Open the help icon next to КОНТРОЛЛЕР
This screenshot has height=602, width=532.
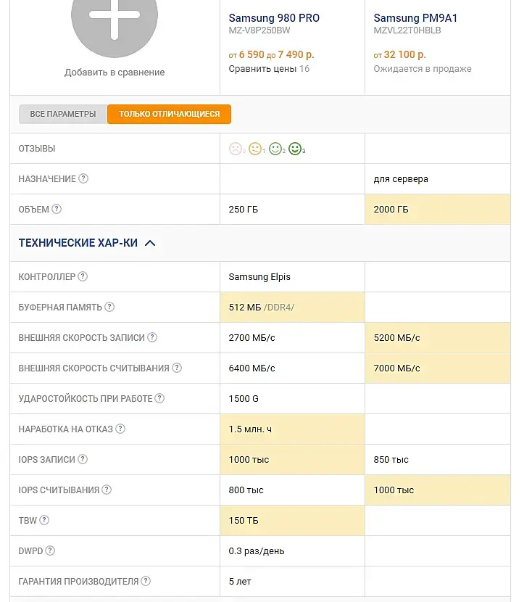pos(83,276)
